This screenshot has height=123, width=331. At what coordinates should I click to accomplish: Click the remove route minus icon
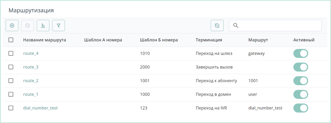[x=27, y=25]
